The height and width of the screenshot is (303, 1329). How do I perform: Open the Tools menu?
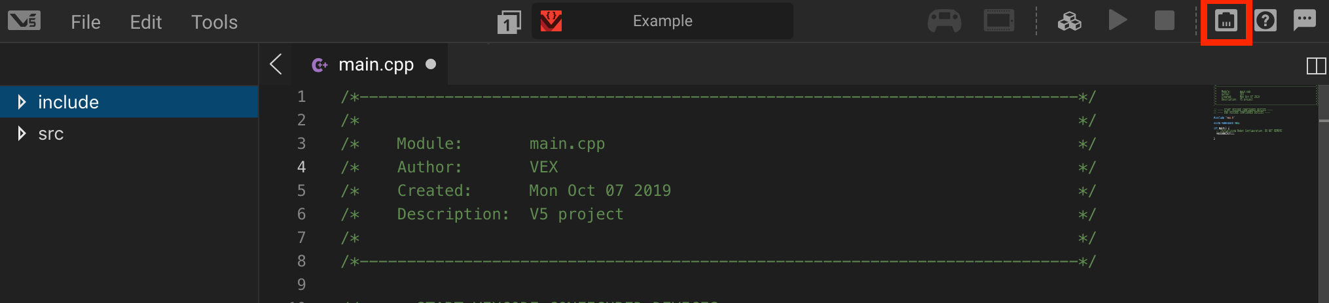[x=214, y=22]
